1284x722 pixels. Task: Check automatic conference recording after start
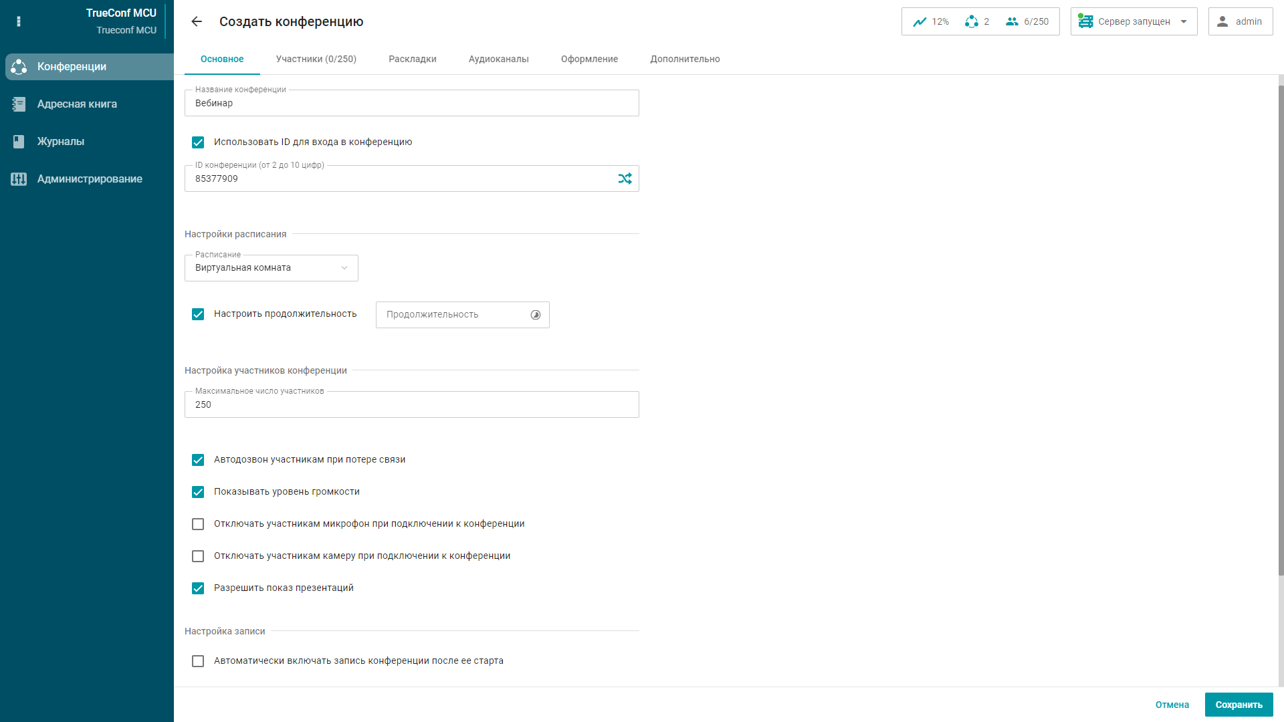198,661
